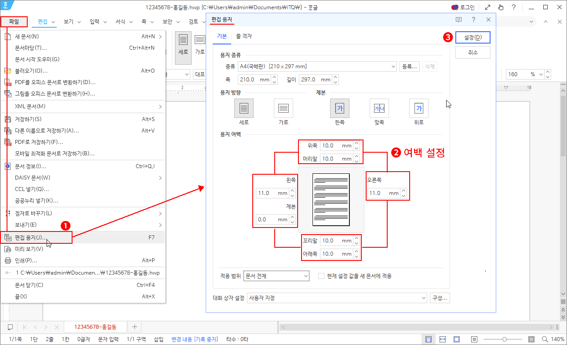Choose 위로 top binding icon
This screenshot has width=567, height=345.
[418, 108]
